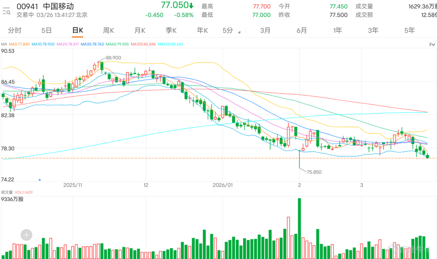Click the 75.850 low price marker
The height and width of the screenshot is (259, 437).
314,172
